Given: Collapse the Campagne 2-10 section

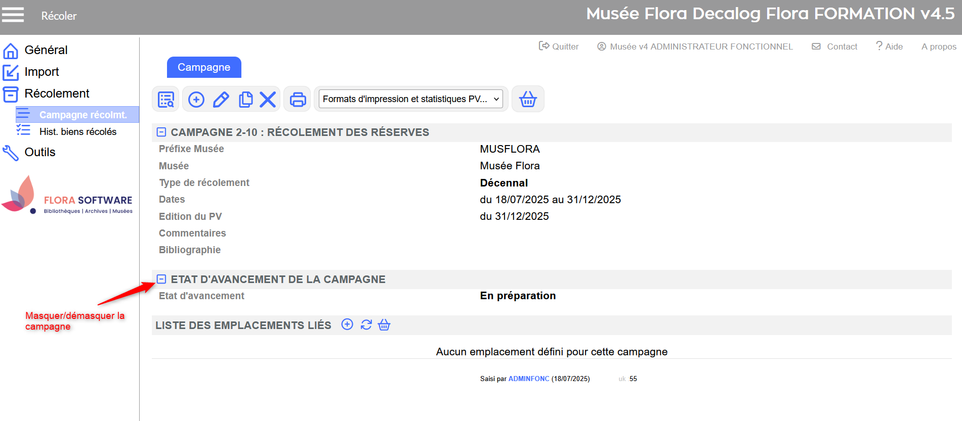Looking at the screenshot, I should [x=161, y=132].
